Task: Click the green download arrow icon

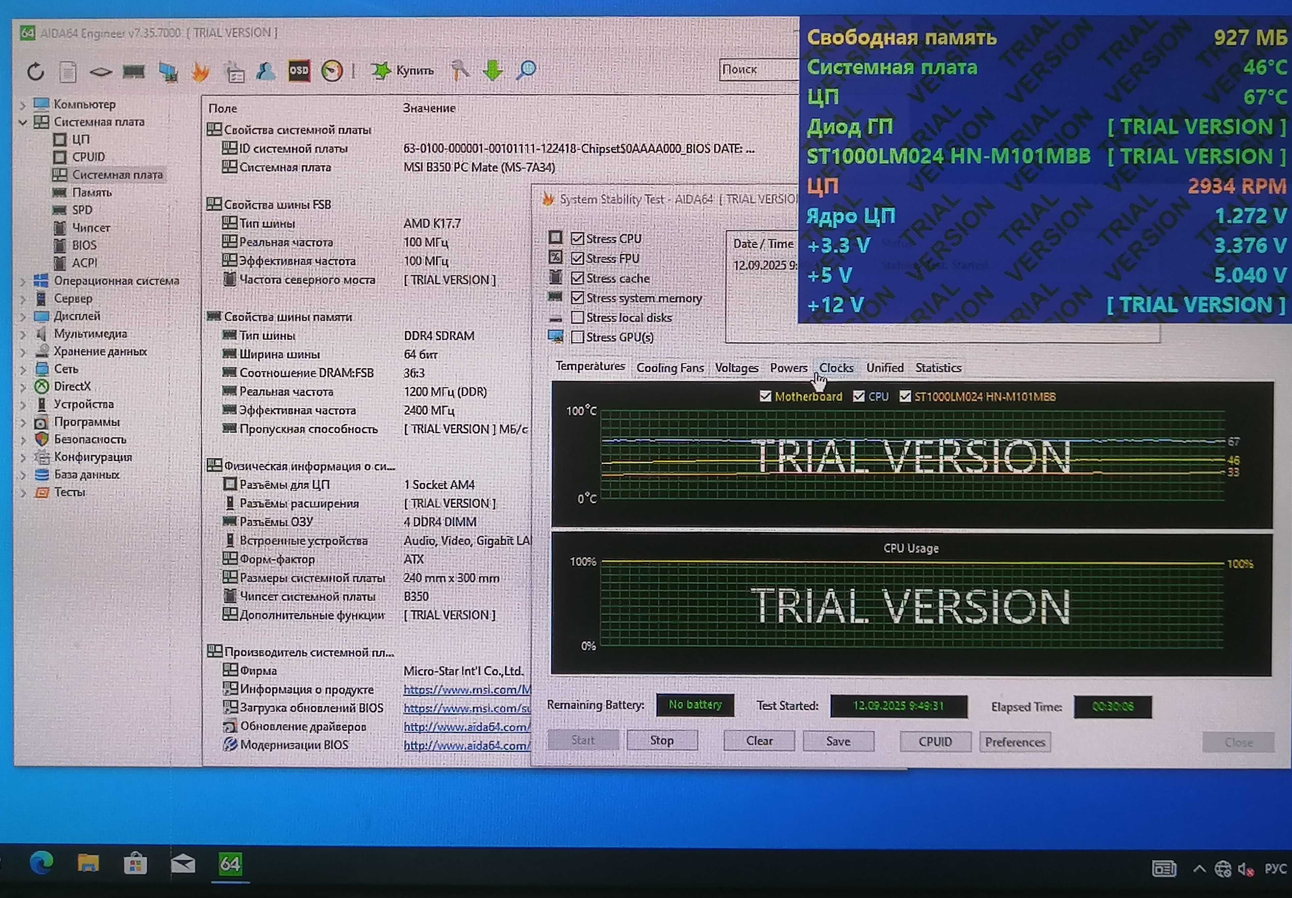Action: click(x=493, y=70)
